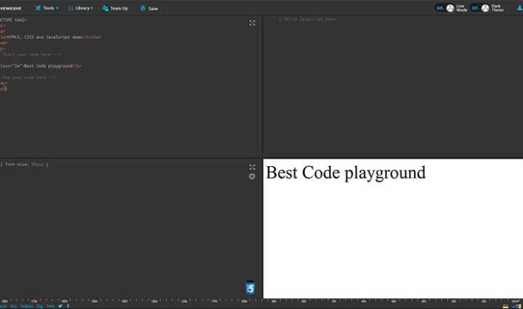523x309 pixels.
Task: Expand the Library dropdown
Action: coord(81,8)
